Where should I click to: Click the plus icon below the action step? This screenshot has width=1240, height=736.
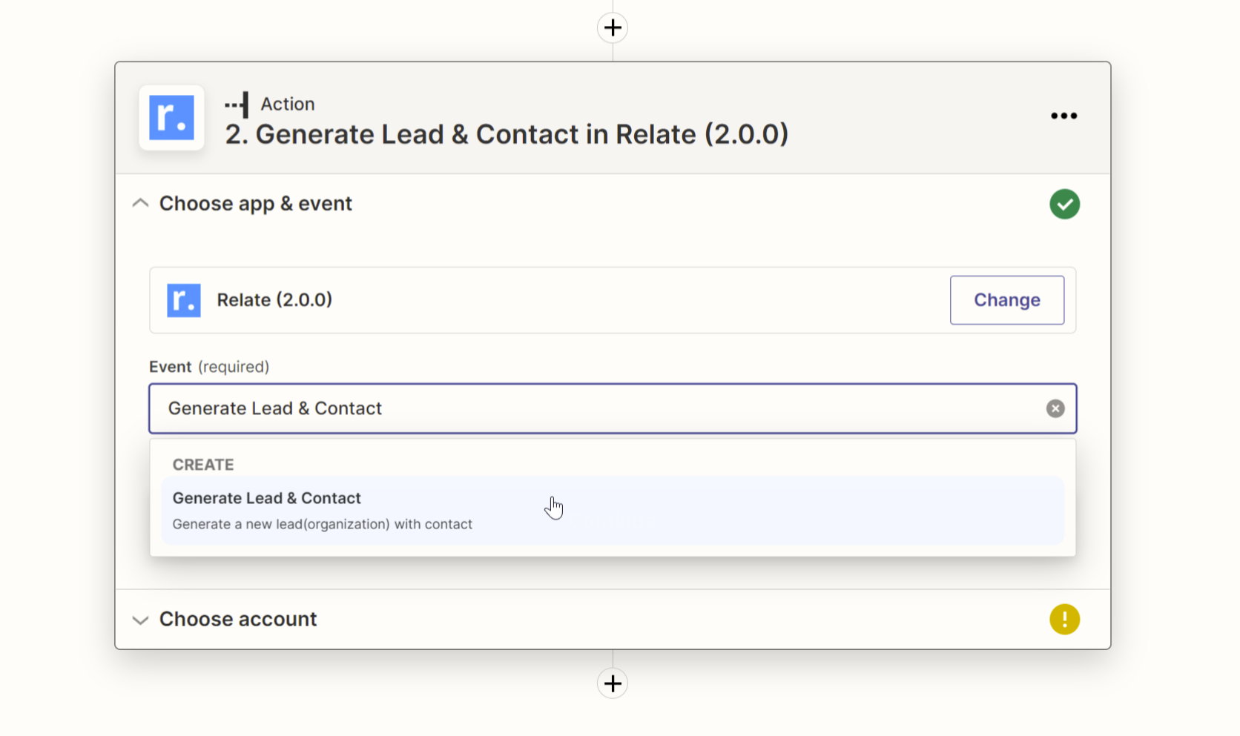(x=613, y=683)
